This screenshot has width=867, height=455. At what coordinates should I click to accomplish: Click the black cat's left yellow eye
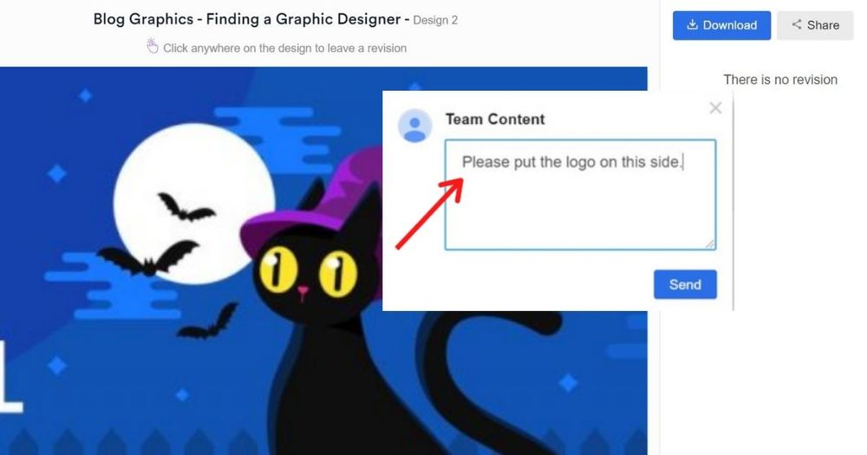[x=279, y=270]
